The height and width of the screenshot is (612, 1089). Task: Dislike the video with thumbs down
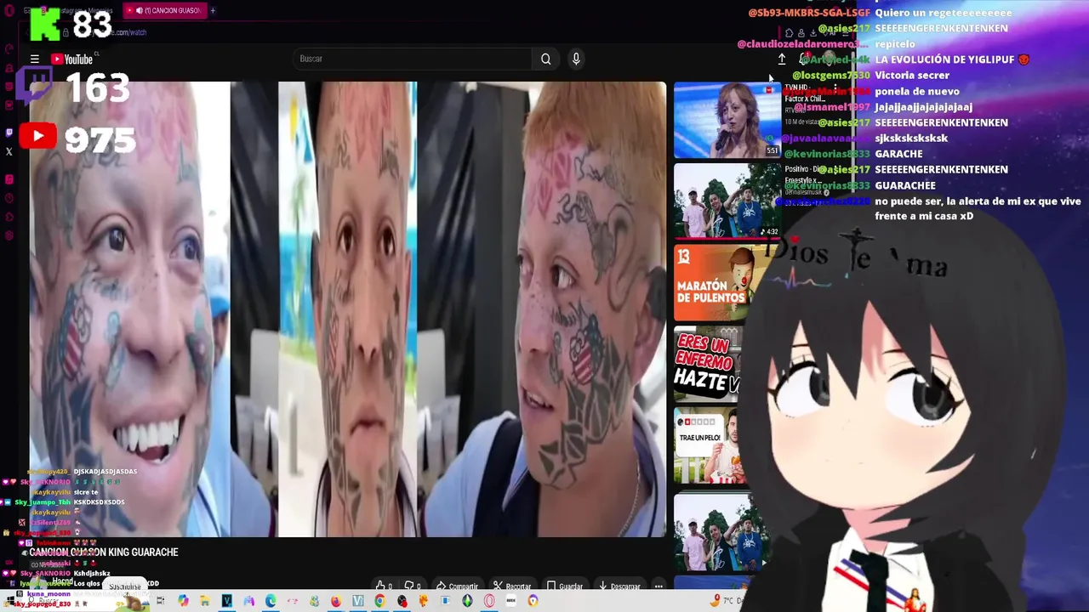coord(413,586)
